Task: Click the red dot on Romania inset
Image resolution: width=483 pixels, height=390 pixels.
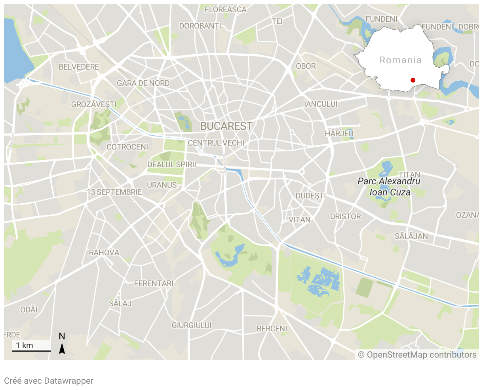Action: click(413, 80)
